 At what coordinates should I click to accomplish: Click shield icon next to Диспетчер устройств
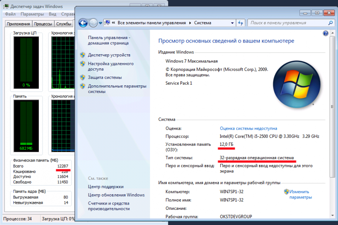82,55
